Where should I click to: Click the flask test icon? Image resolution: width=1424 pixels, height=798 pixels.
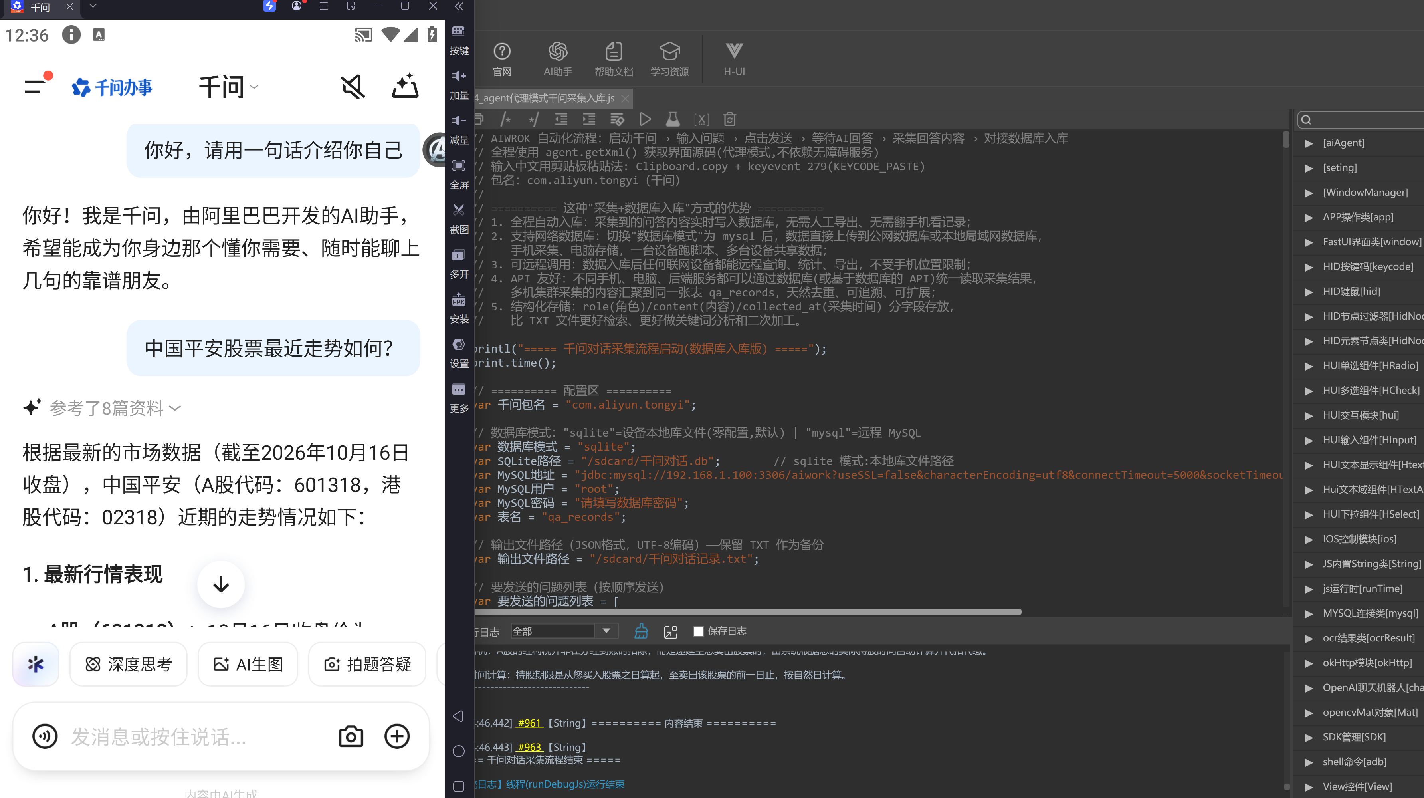[673, 119]
